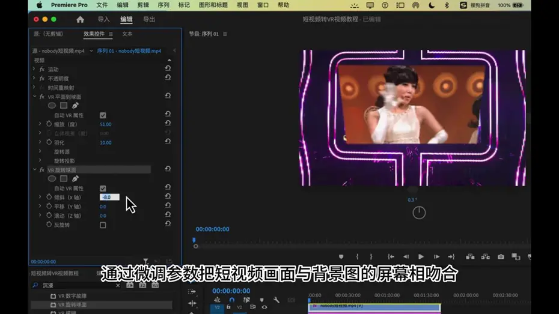The image size is (559, 314).
Task: Select pen mask tool under VR 旋转球面
Action: (75, 178)
